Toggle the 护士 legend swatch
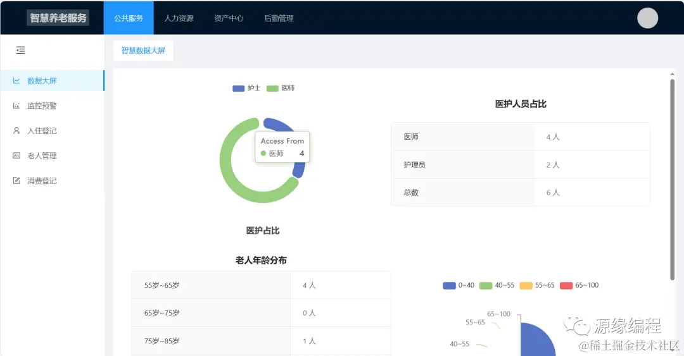This screenshot has width=684, height=356. [238, 89]
